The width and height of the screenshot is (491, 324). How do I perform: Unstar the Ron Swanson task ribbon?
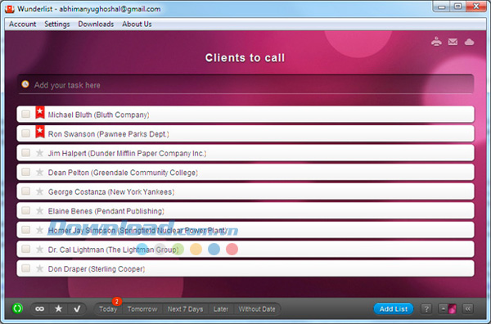click(40, 132)
